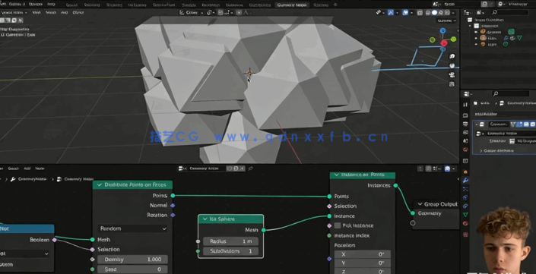Viewport: 536px width, 274px height.
Task: Open the Object Constraints properties tab
Action: (465, 206)
